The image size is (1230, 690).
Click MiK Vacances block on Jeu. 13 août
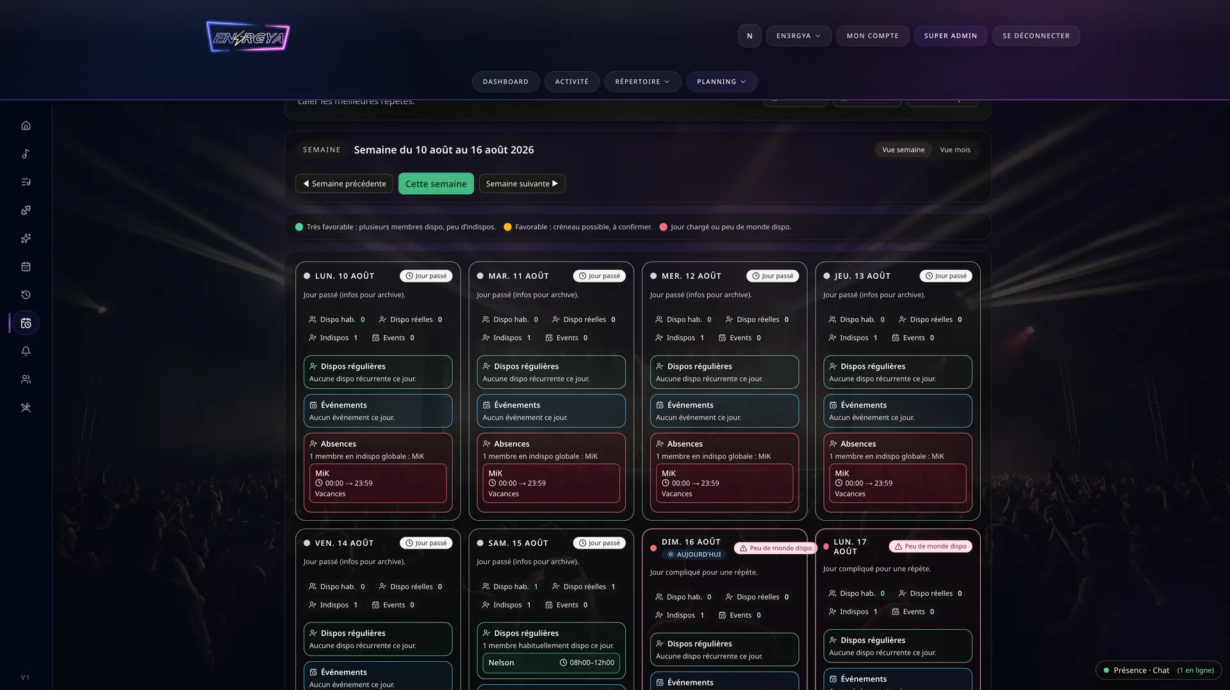(898, 483)
